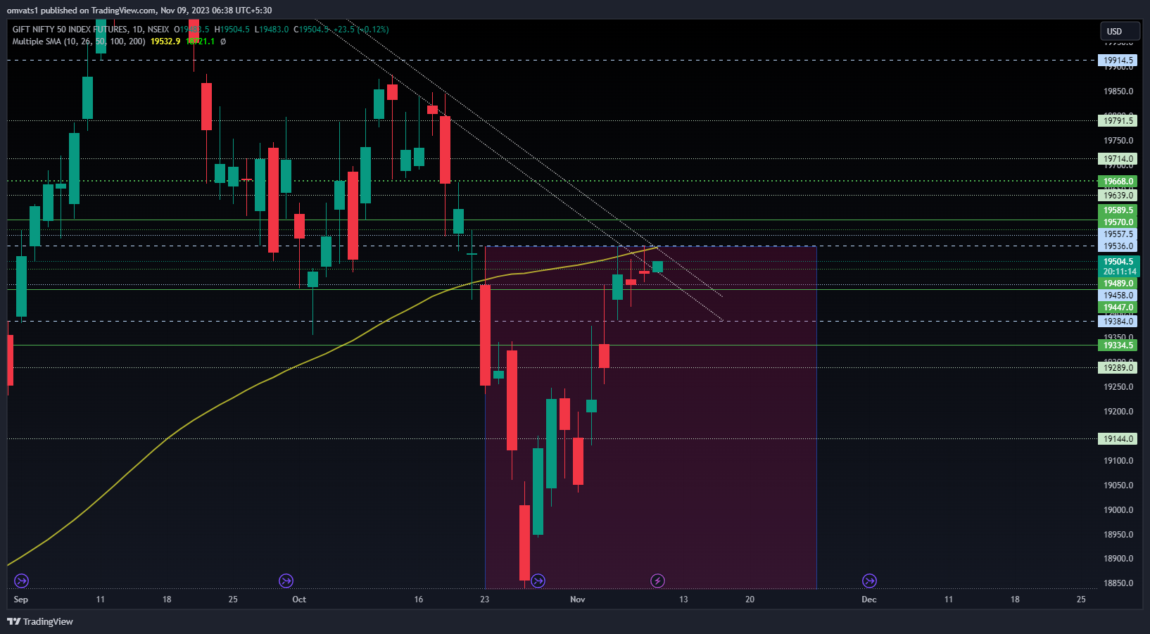Click the 19570.0 green price label
Viewport: 1150px width, 634px height.
1118,222
